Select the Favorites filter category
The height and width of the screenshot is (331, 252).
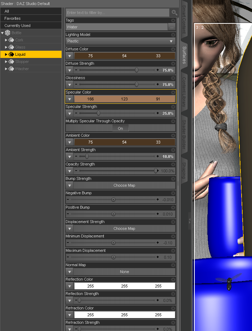click(31, 18)
